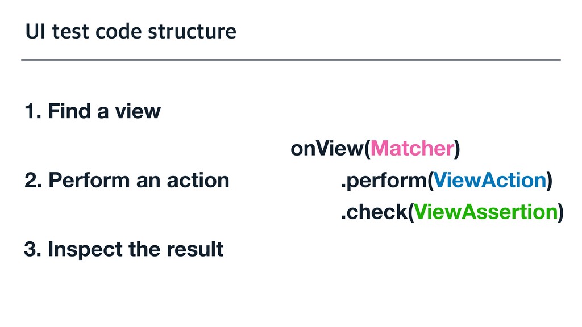Viewport: 582px width, 327px height.
Task: Click the blue "ViewAction" text
Action: click(x=489, y=181)
